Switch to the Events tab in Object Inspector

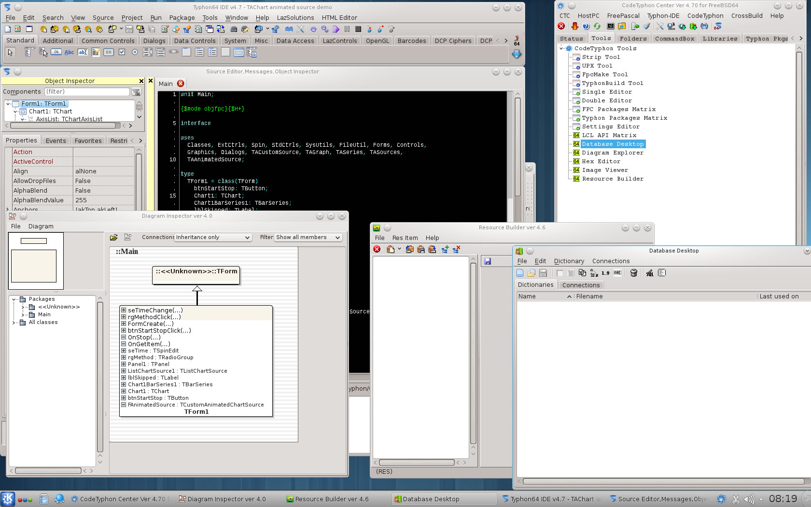pos(56,141)
